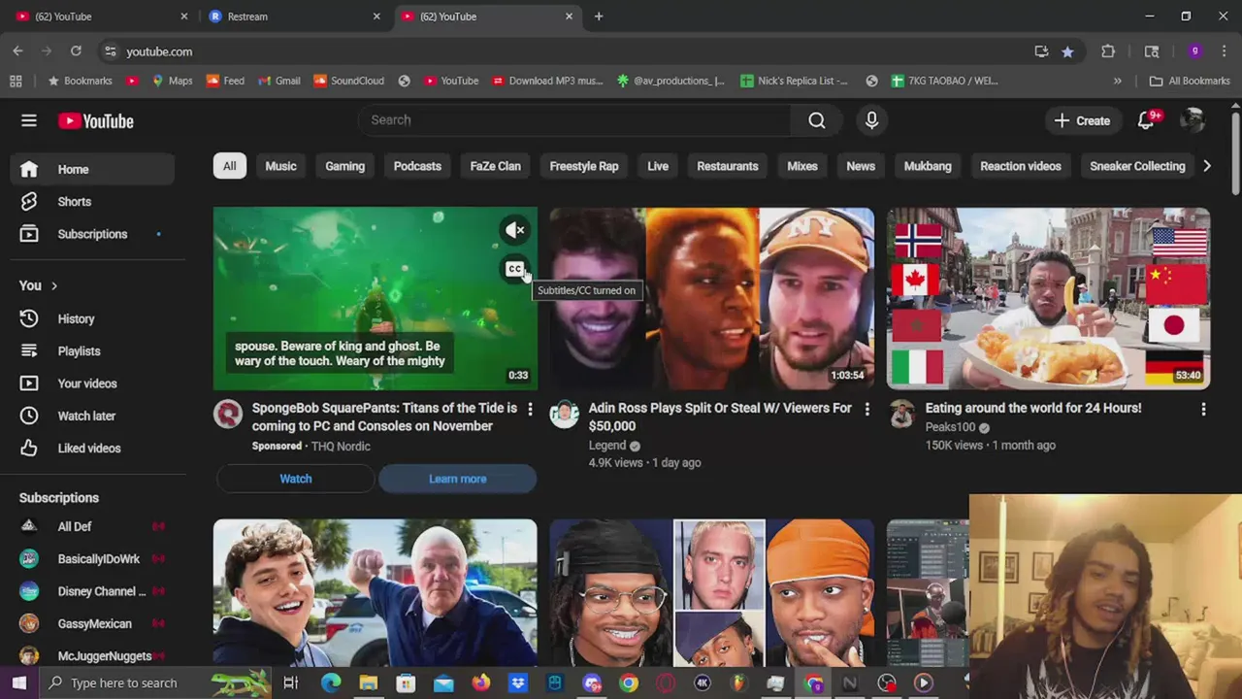Image resolution: width=1242 pixels, height=699 pixels.
Task: Open a new browser tab
Action: pos(599,17)
